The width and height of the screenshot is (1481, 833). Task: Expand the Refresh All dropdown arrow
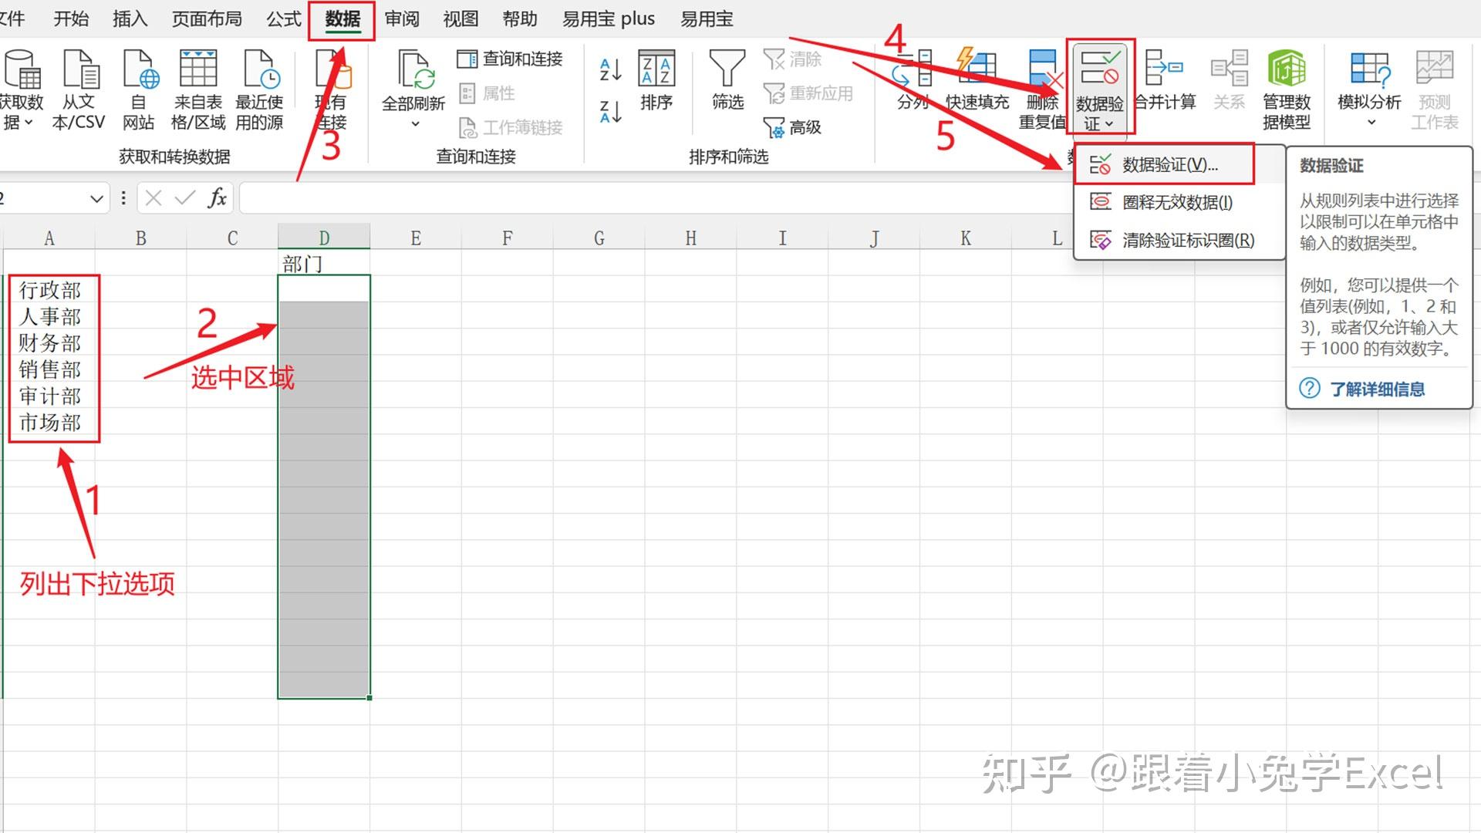(x=414, y=123)
